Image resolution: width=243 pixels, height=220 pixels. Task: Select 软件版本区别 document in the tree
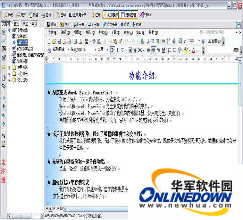[25, 48]
